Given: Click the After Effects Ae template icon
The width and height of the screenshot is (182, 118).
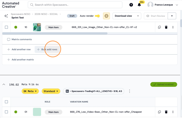Looking at the screenshot, I should click(x=67, y=91).
